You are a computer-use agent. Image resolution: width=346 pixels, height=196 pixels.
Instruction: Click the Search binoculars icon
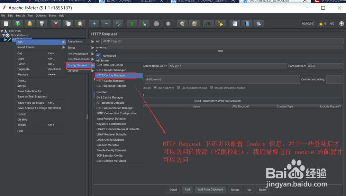pos(209,24)
